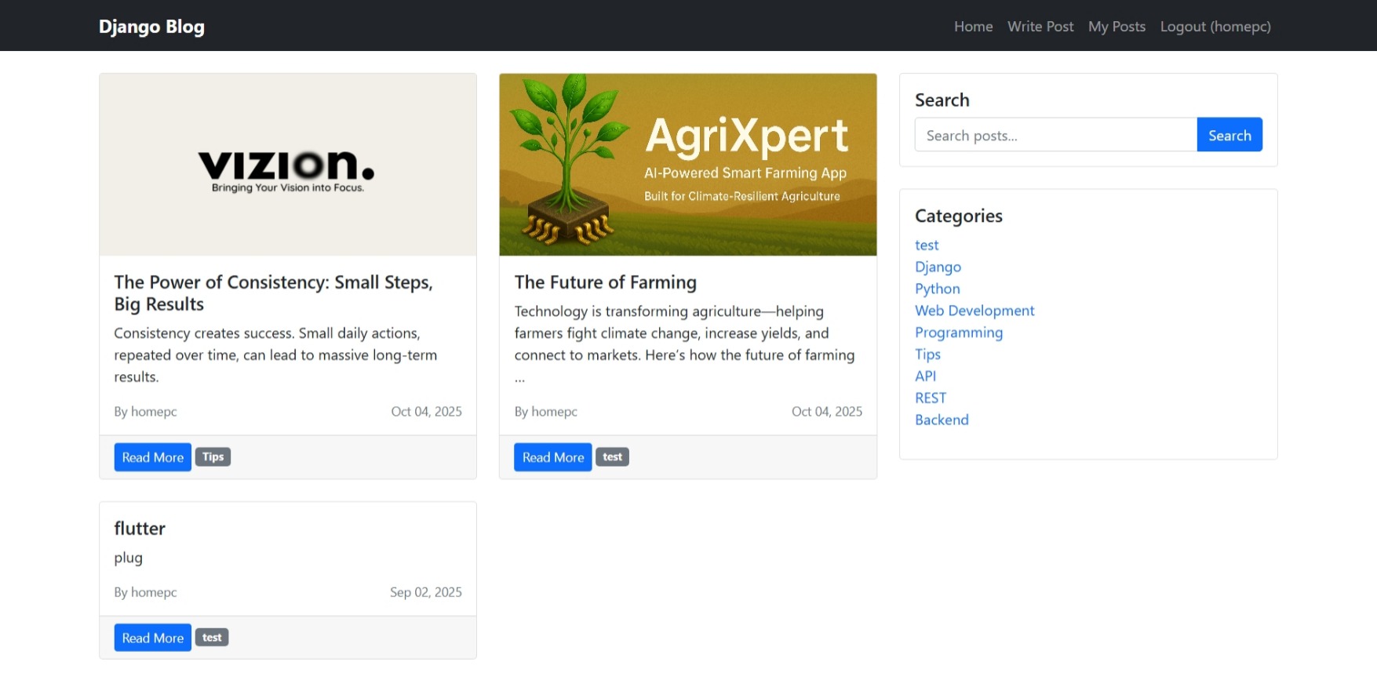Select the Django category link
The width and height of the screenshot is (1377, 680).
click(938, 267)
